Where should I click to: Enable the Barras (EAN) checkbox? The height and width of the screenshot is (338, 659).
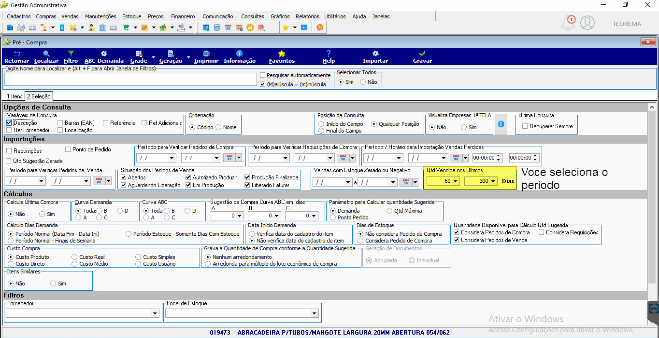60,123
